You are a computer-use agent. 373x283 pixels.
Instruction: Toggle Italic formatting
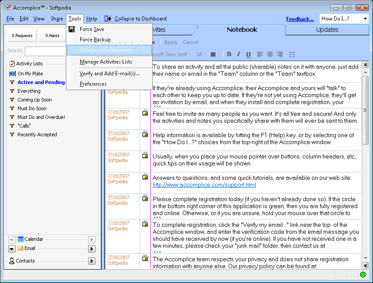tap(239, 54)
